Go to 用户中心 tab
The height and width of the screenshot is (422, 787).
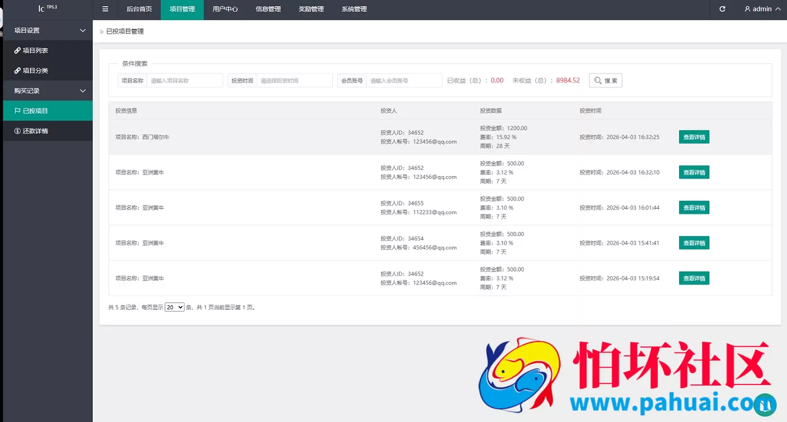[x=225, y=9]
